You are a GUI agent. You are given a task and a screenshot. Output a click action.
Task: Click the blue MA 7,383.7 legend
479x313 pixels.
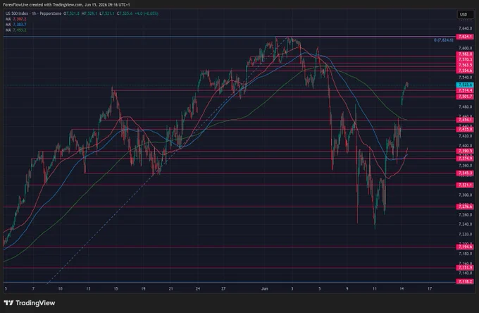[15, 25]
